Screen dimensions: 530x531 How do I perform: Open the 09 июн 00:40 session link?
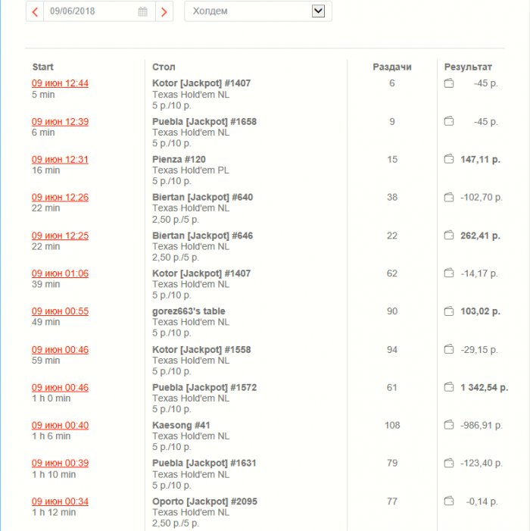tap(61, 426)
